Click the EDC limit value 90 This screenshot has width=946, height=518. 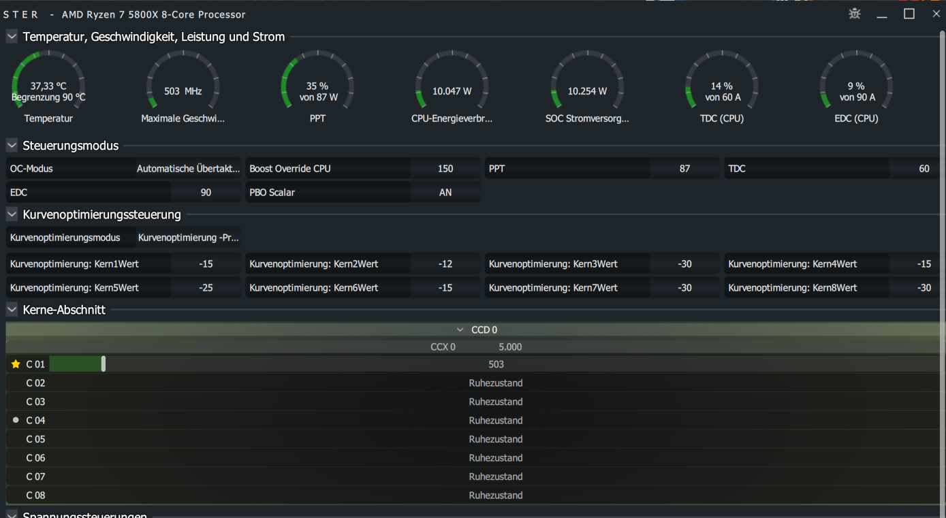(x=206, y=192)
